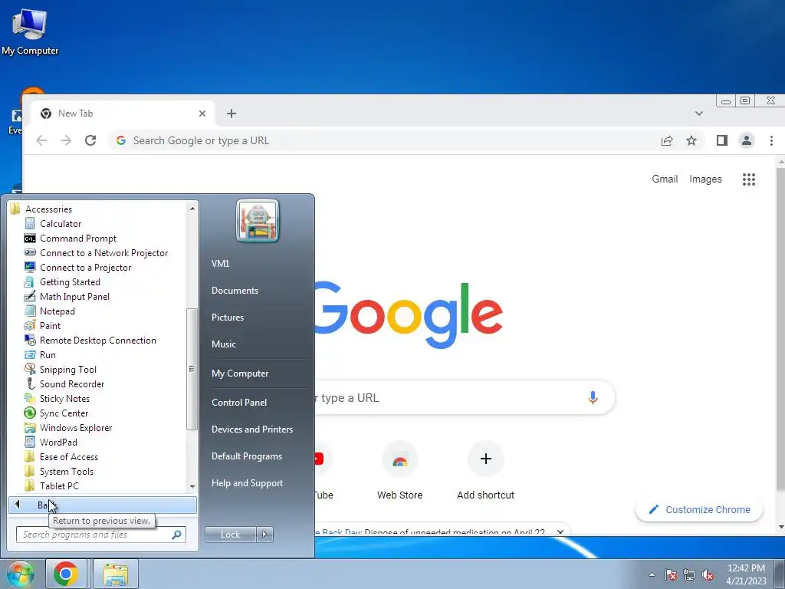Open Getting Started

[x=70, y=282]
